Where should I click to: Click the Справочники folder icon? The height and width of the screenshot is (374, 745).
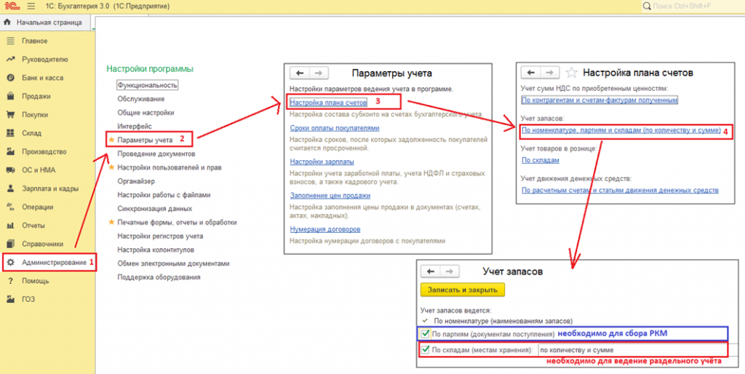[x=10, y=244]
